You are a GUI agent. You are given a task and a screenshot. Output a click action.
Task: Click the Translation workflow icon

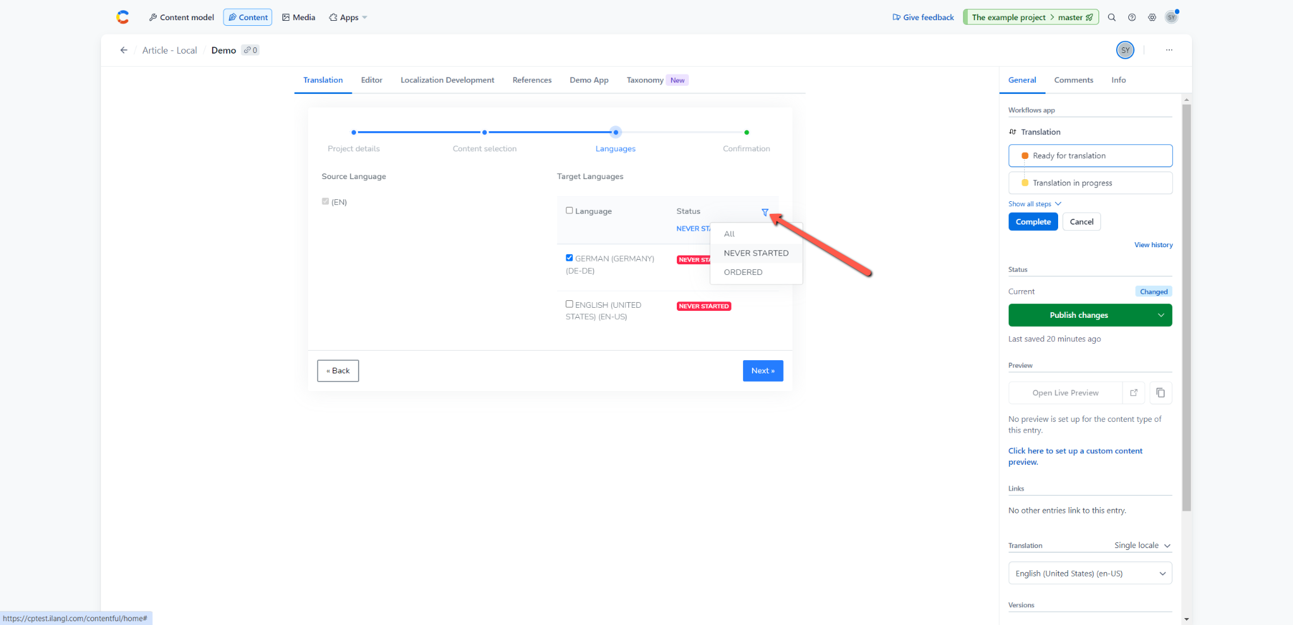point(1013,132)
